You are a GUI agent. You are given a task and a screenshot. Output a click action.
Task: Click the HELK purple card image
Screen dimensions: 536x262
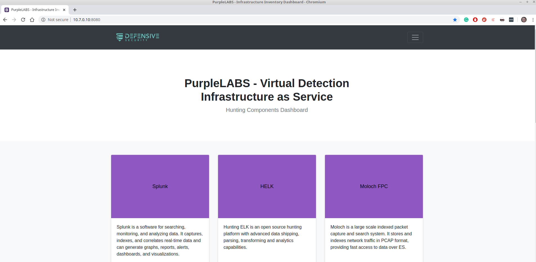267,186
